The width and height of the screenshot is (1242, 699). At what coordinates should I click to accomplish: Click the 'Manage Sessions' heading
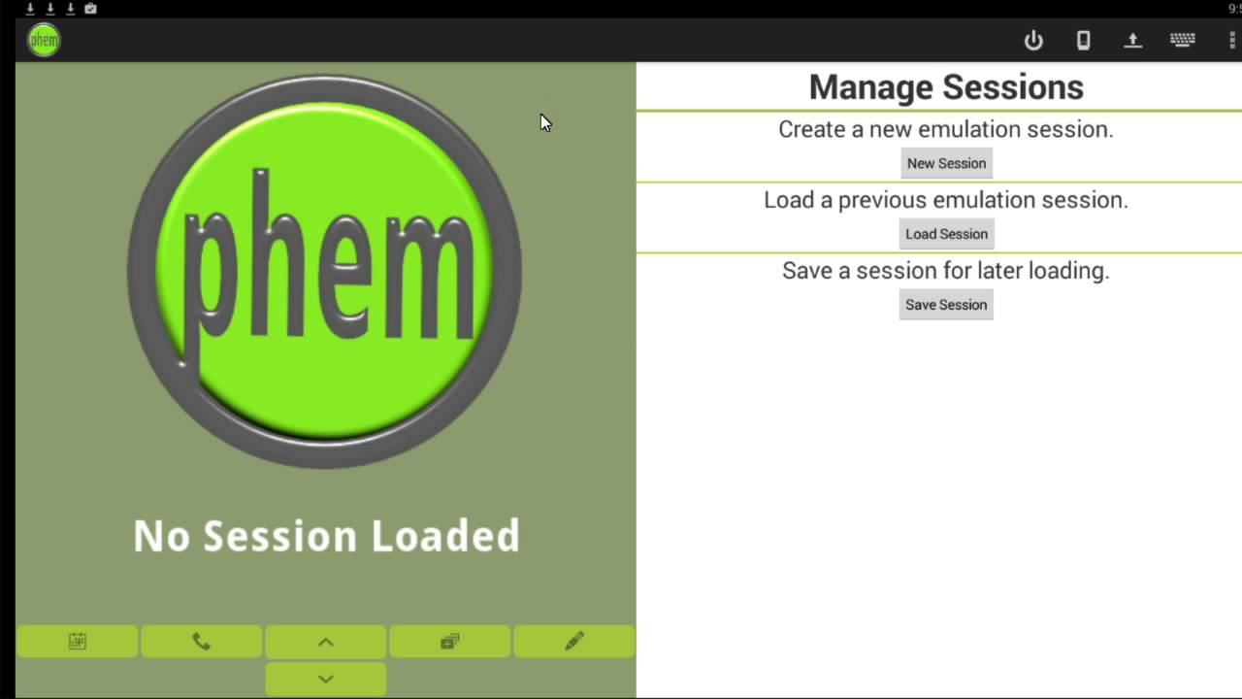pos(946,87)
